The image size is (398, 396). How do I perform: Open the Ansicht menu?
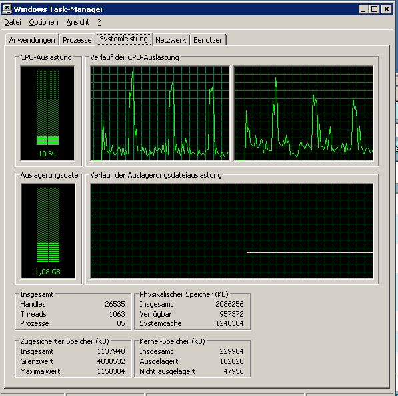(x=78, y=22)
